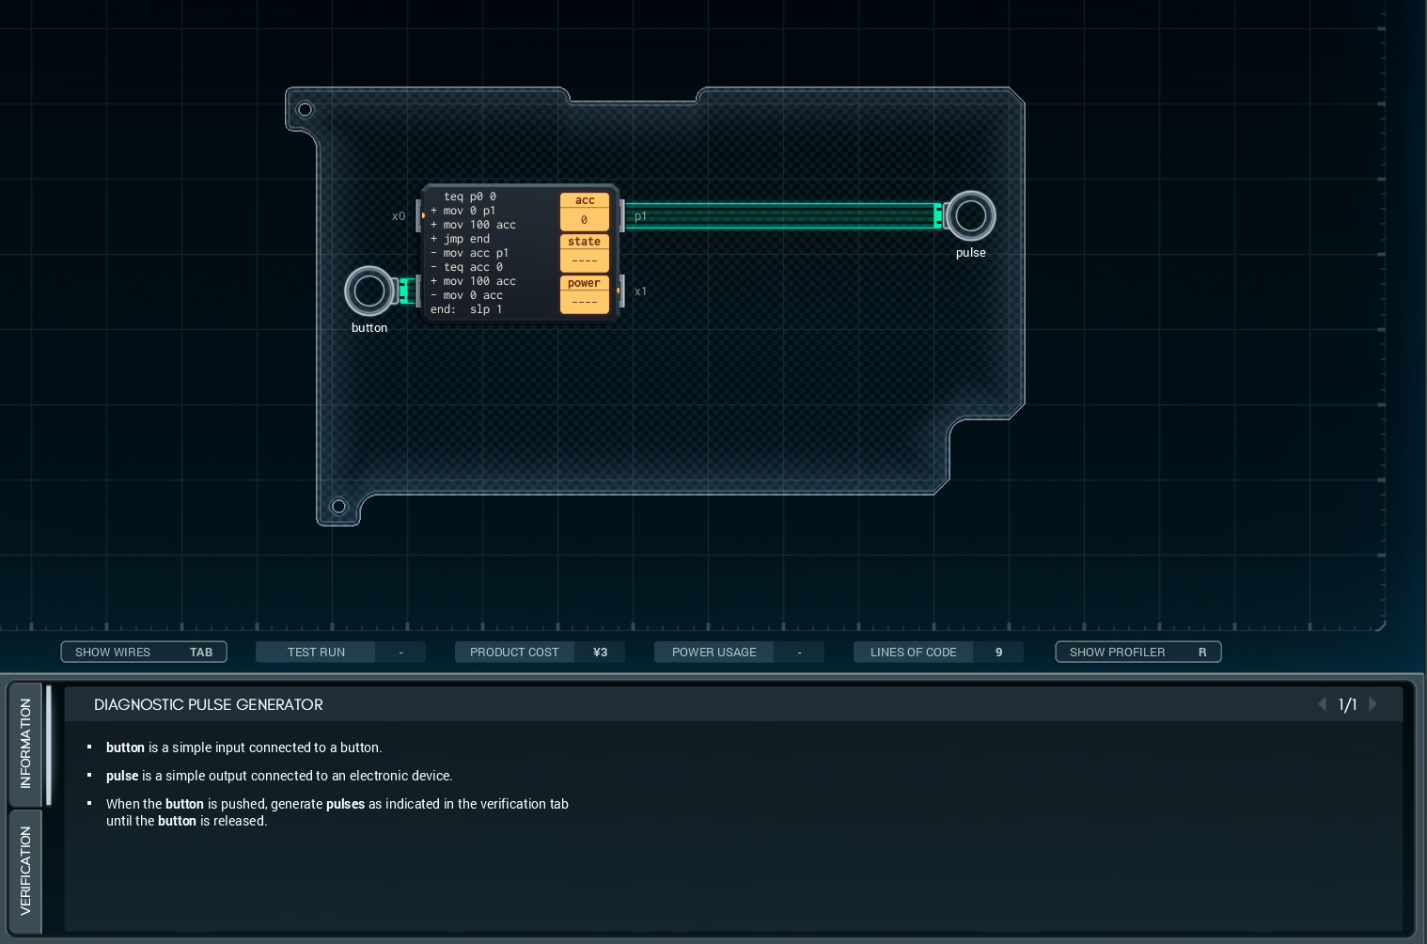Go to previous page arrow

point(1322,704)
